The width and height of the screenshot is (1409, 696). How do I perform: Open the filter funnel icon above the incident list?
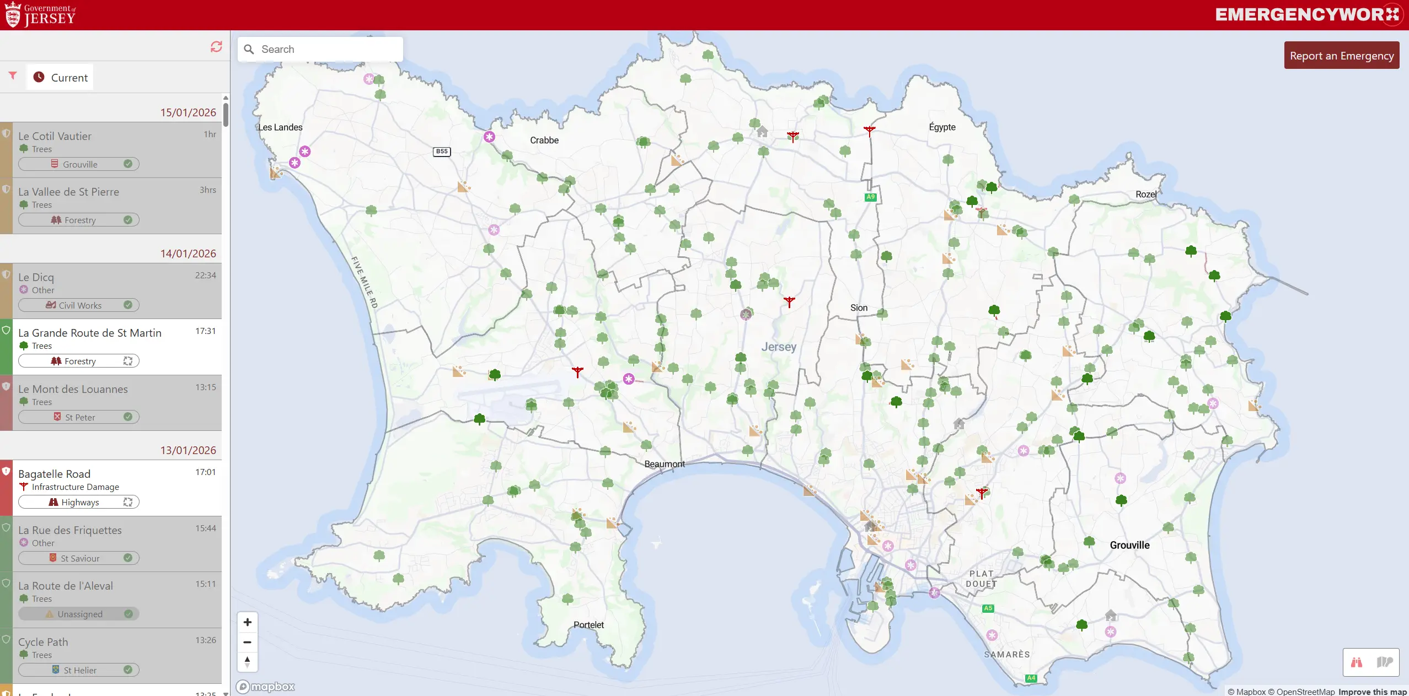click(x=12, y=76)
